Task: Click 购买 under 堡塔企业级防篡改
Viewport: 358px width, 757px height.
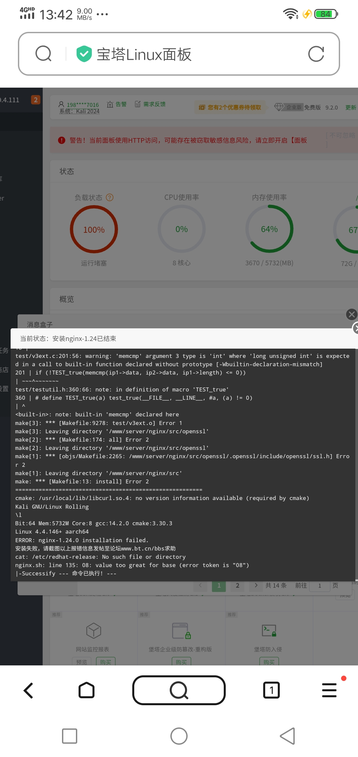Action: pos(181,662)
